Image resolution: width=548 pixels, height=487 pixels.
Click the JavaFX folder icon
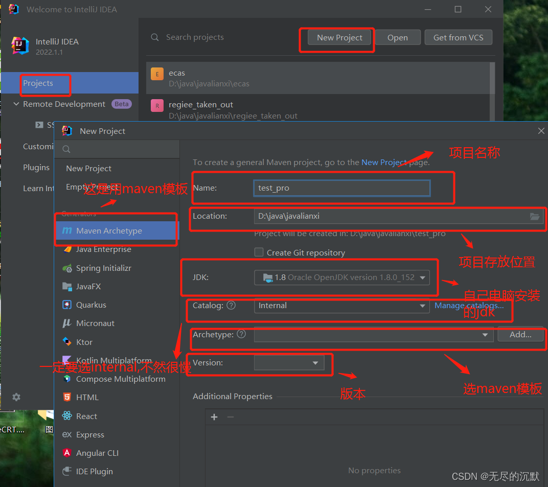click(67, 287)
